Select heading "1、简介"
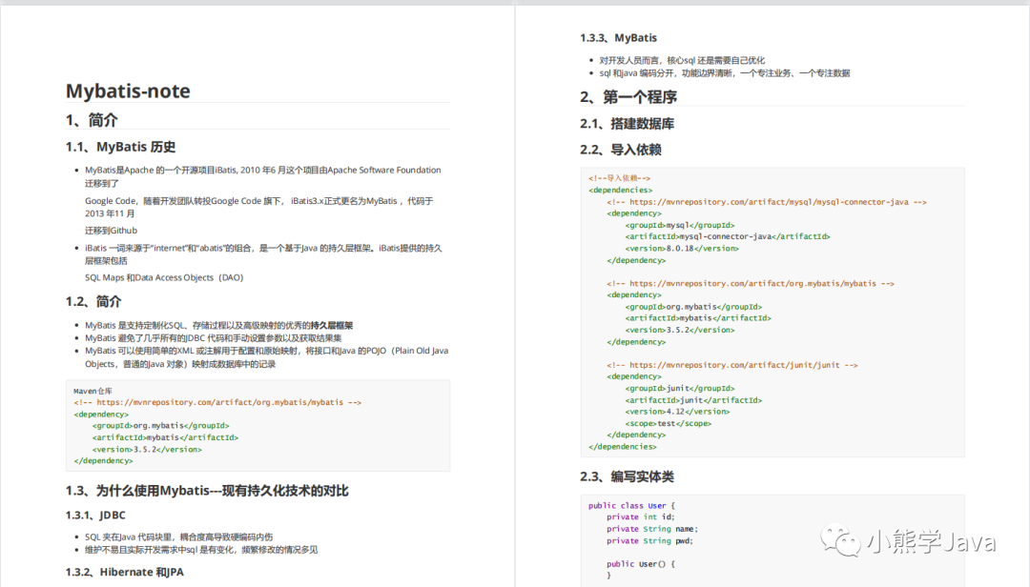 coord(92,120)
